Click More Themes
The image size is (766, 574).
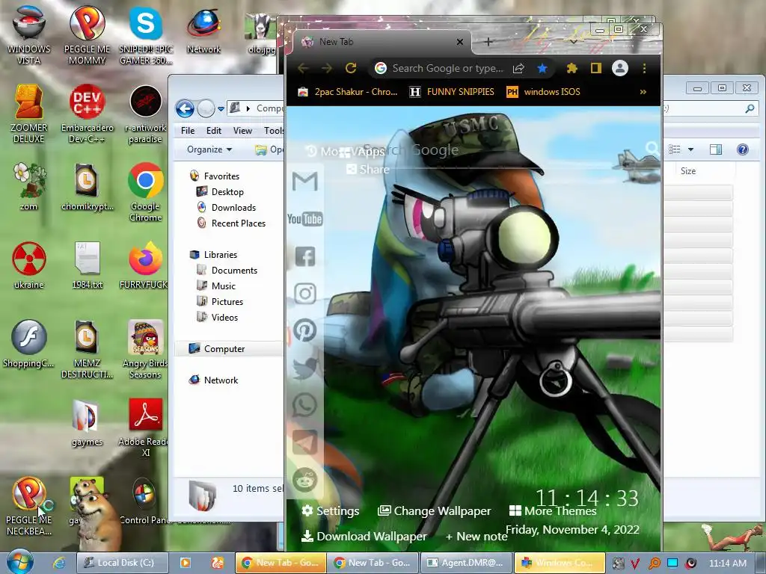553,511
